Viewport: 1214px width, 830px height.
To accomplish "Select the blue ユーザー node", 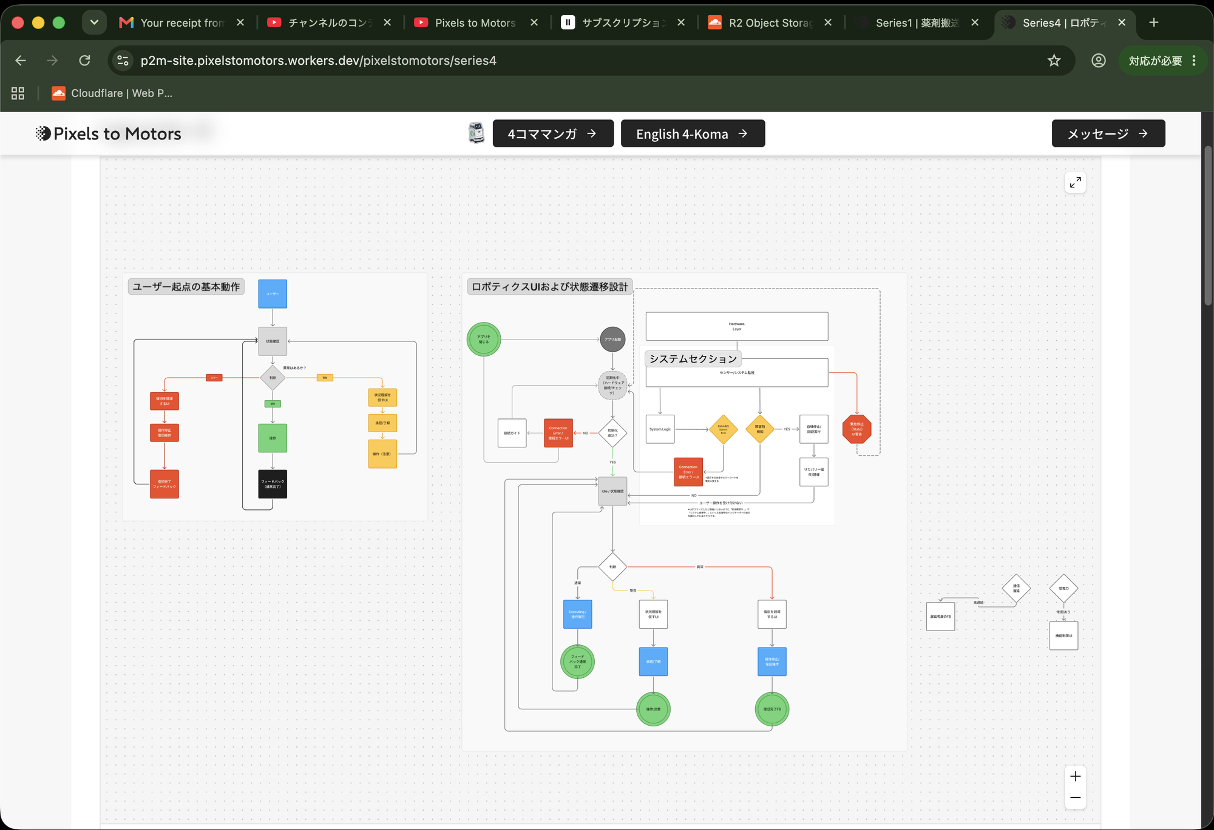I will [x=273, y=294].
